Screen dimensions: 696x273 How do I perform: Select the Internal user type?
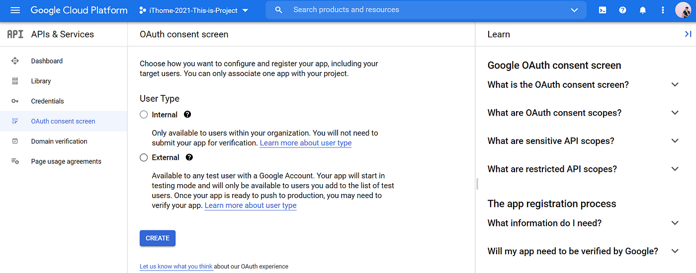[x=144, y=115]
